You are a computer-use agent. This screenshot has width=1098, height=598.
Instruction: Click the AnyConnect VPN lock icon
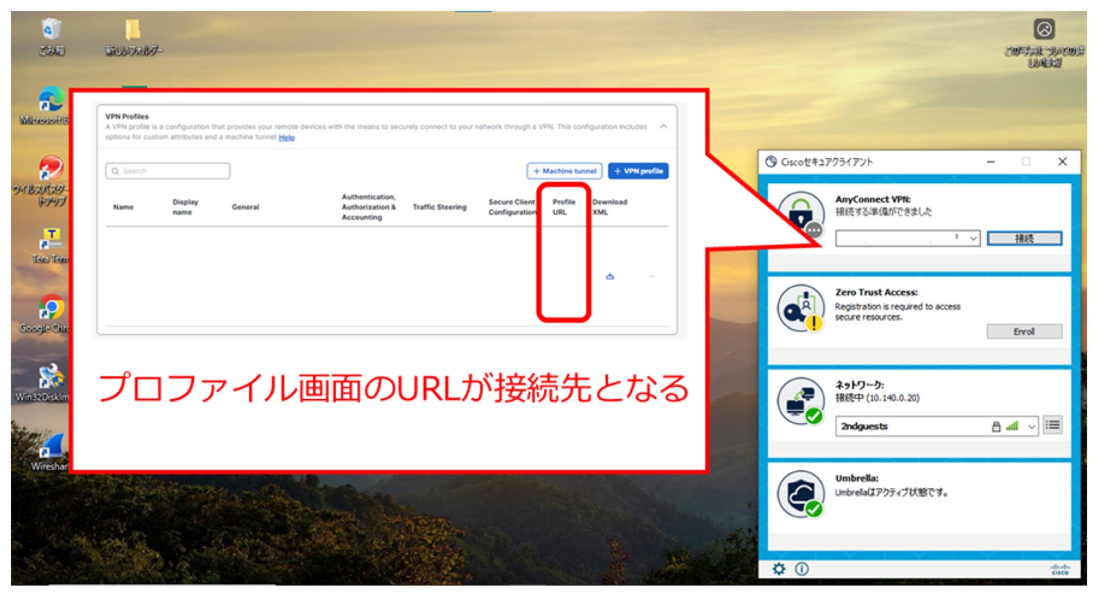pos(801,215)
